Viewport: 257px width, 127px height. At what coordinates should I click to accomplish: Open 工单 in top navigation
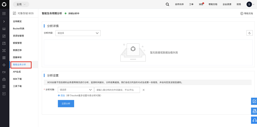pyautogui.click(x=191, y=5)
